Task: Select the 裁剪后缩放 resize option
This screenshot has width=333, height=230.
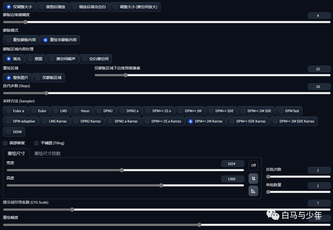Action: pos(52,7)
